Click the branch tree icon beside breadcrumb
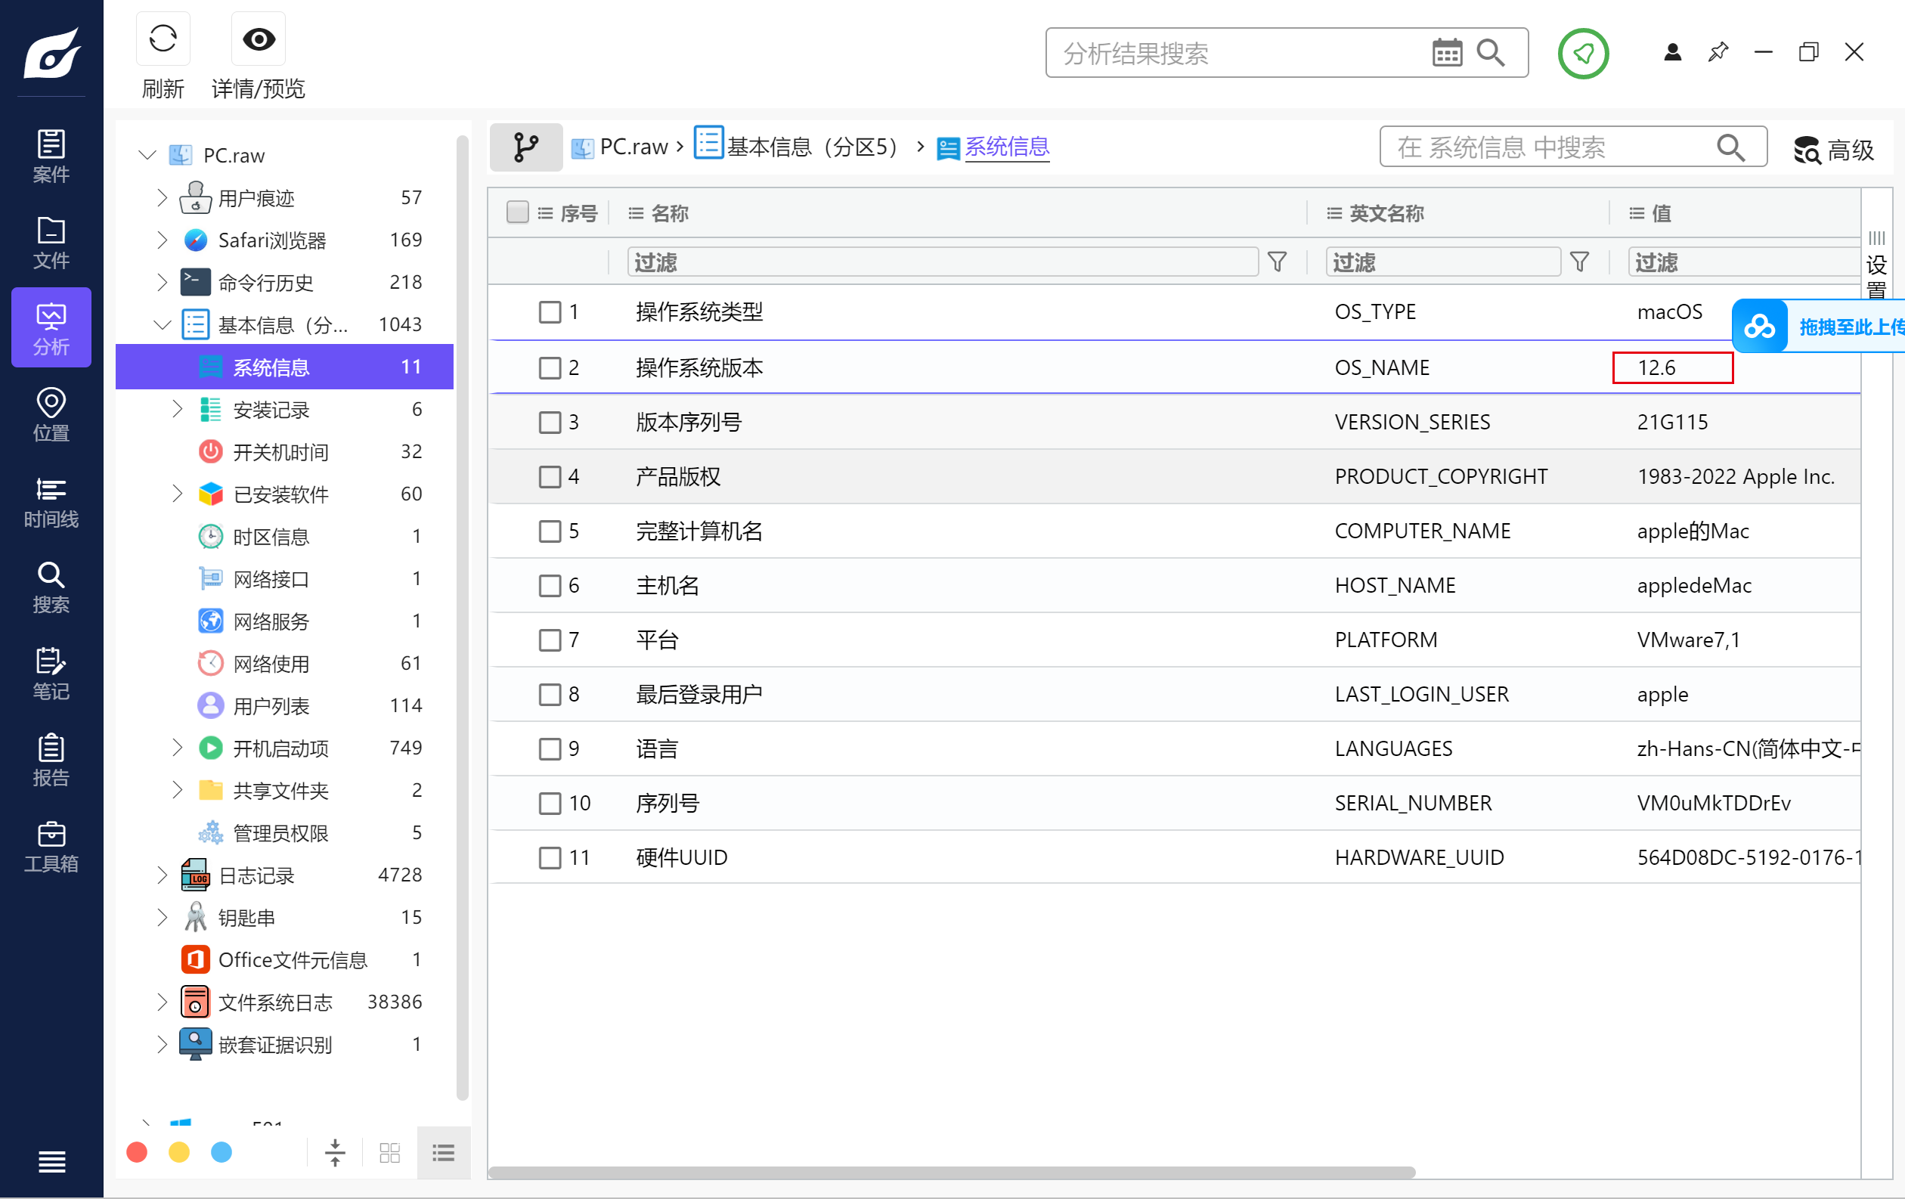This screenshot has width=1905, height=1199. tap(525, 147)
